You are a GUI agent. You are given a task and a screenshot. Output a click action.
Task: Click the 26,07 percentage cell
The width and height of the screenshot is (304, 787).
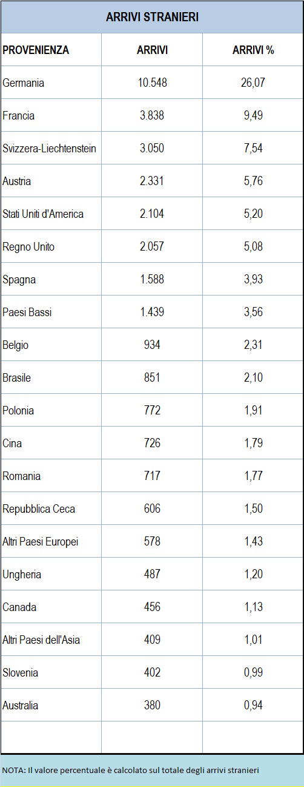(253, 83)
